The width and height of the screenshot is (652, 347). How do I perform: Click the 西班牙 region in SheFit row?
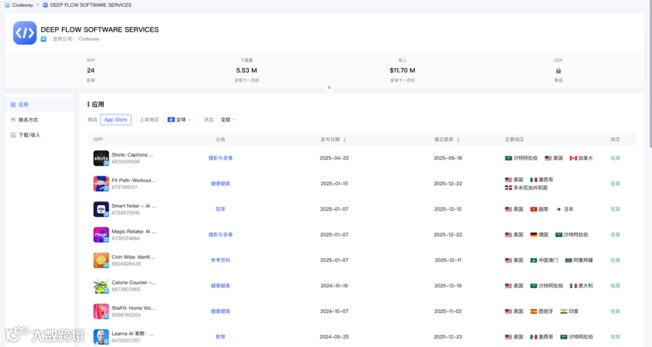[x=542, y=311]
